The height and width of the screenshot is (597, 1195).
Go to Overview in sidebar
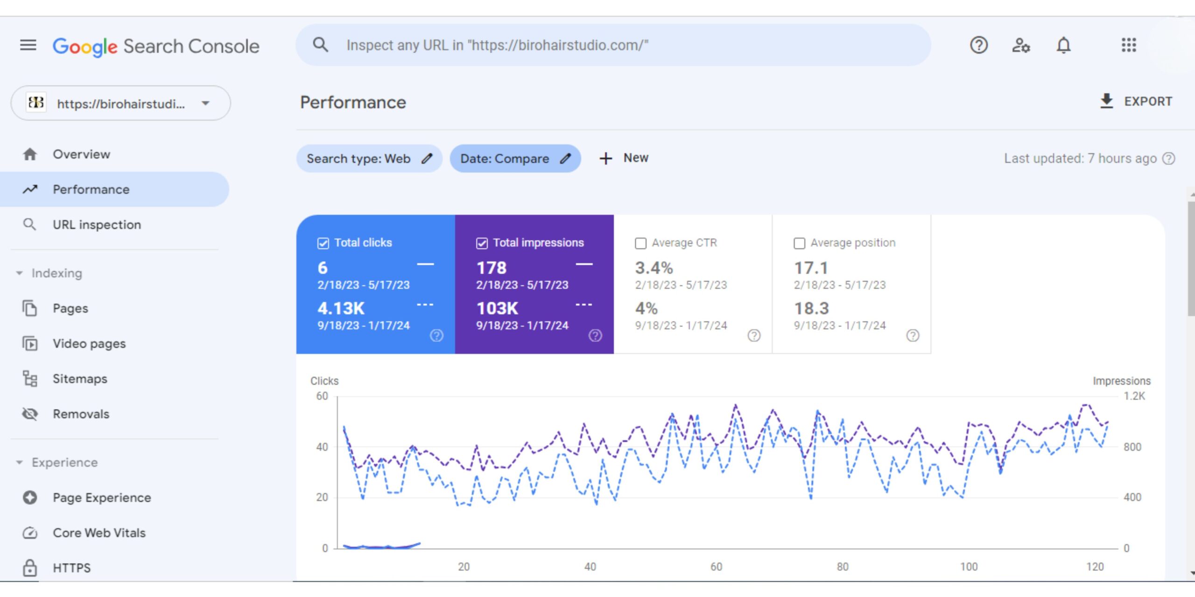(114, 154)
